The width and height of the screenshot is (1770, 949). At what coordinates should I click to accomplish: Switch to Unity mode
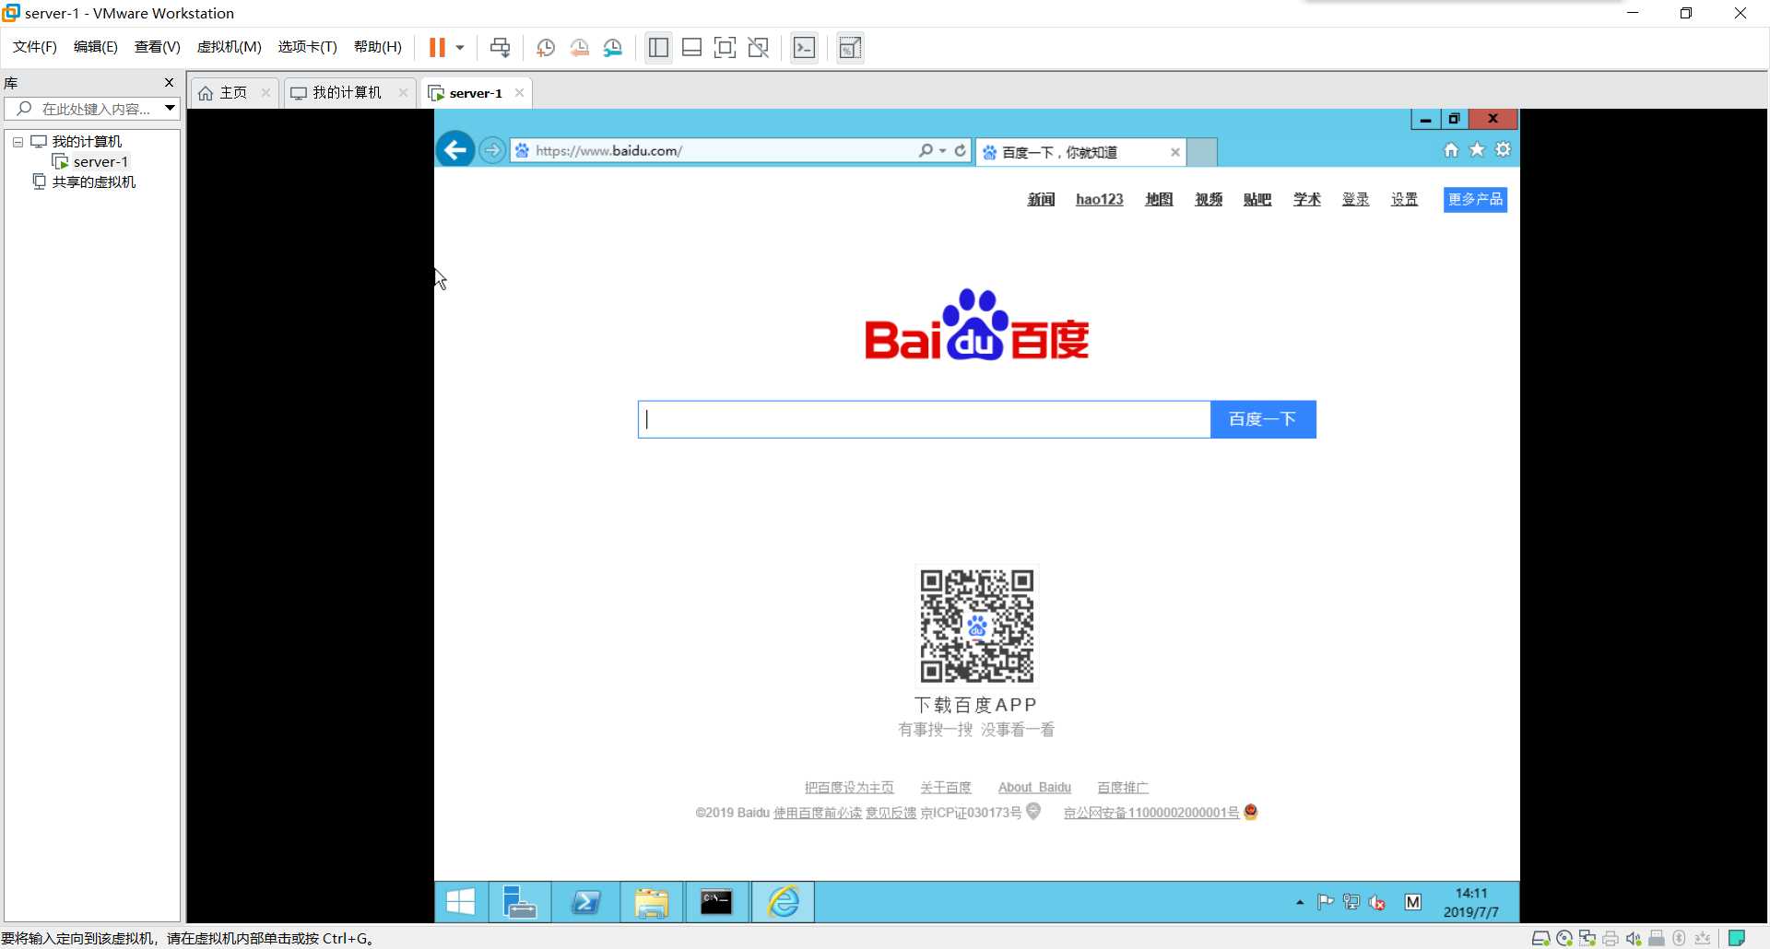point(759,48)
